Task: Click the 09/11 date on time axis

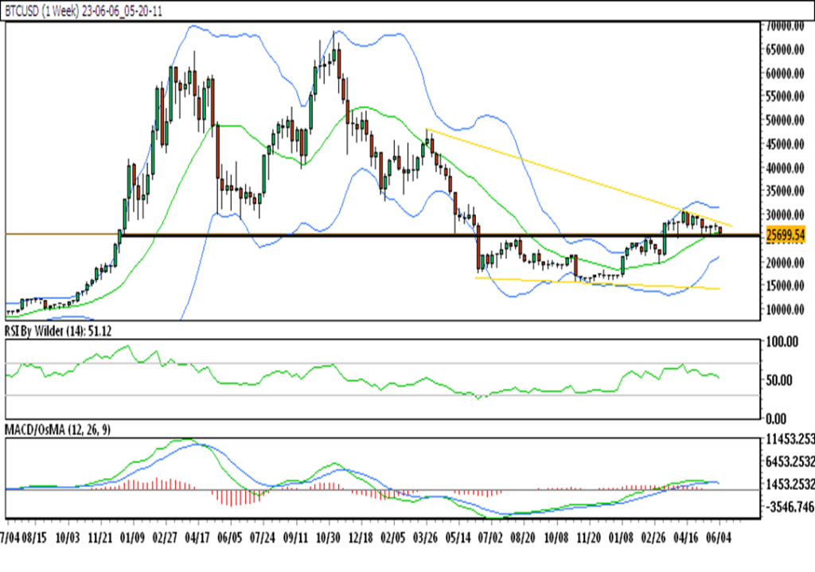Action: (296, 538)
